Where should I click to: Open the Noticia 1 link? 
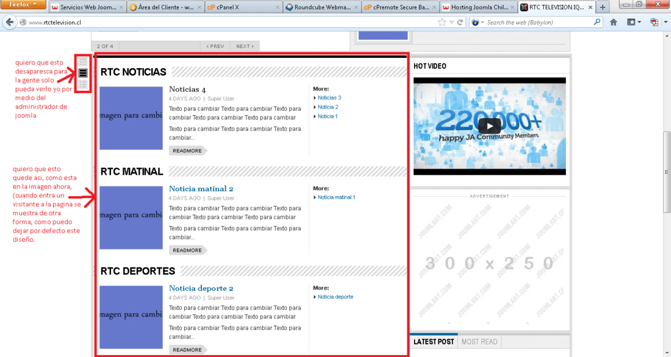tap(328, 116)
